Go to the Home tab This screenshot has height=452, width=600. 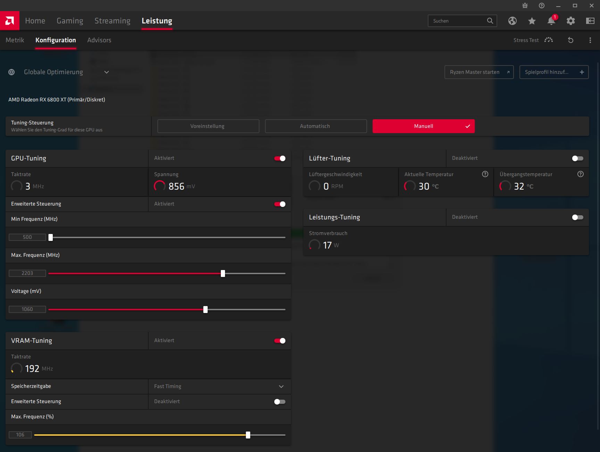click(x=35, y=21)
